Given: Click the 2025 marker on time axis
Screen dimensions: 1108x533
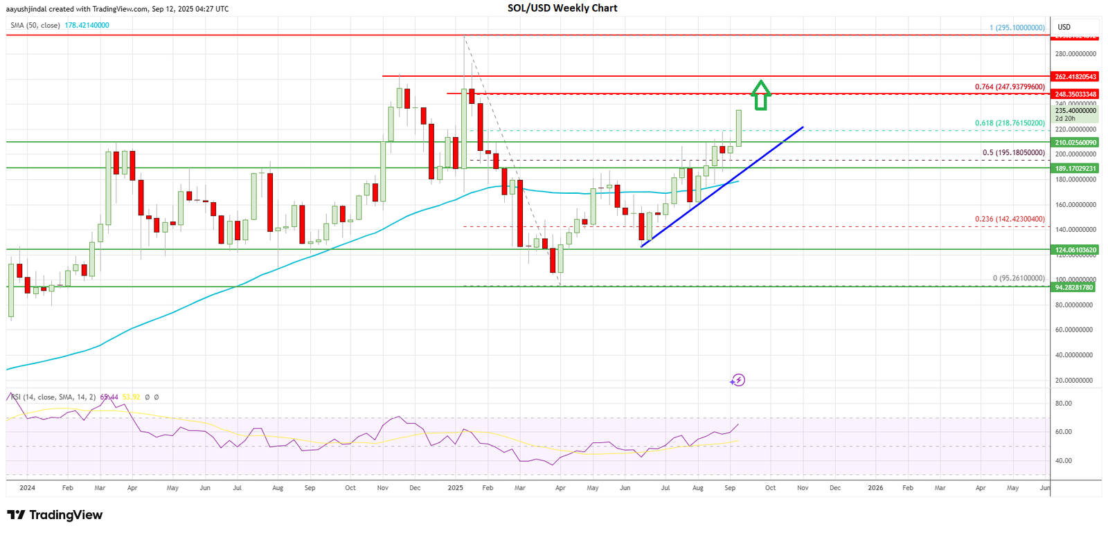Looking at the screenshot, I should (x=455, y=488).
